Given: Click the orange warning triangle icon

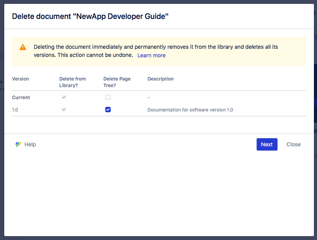Looking at the screenshot, I should point(23,47).
